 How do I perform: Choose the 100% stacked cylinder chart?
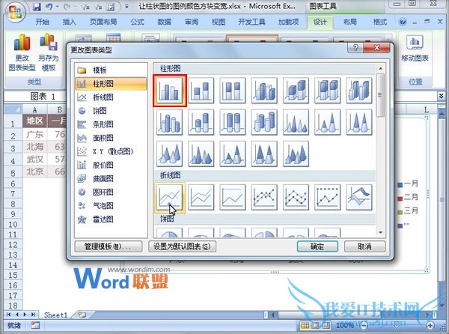click(x=233, y=122)
